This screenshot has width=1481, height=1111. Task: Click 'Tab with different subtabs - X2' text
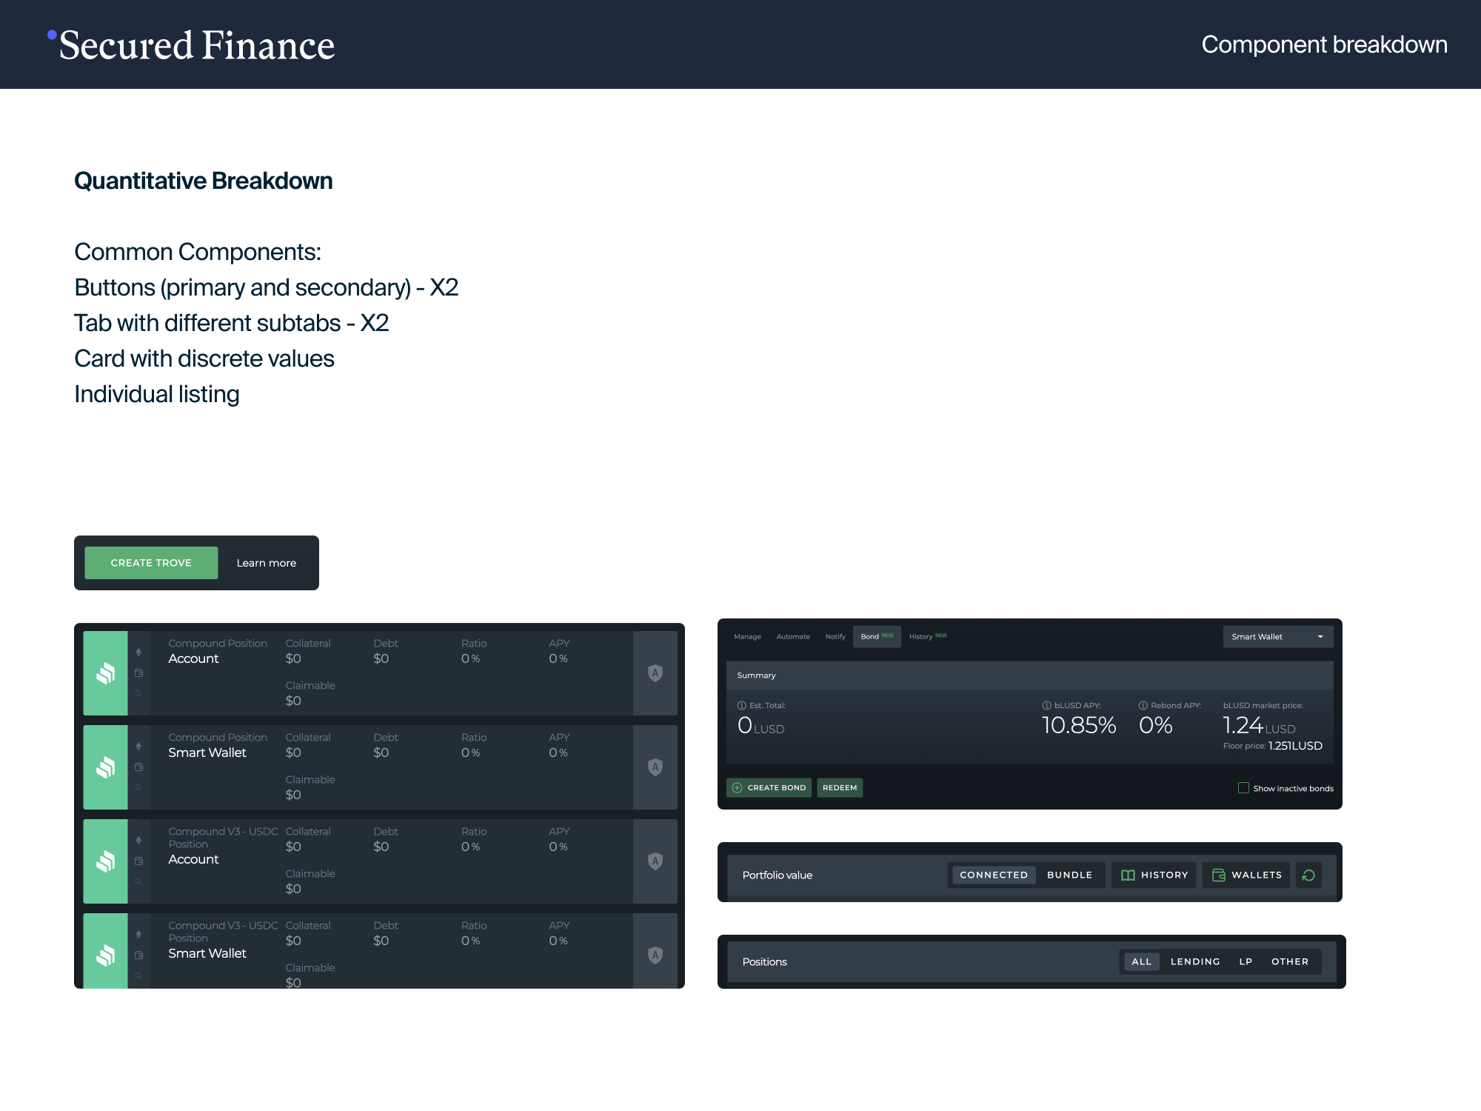pos(232,323)
